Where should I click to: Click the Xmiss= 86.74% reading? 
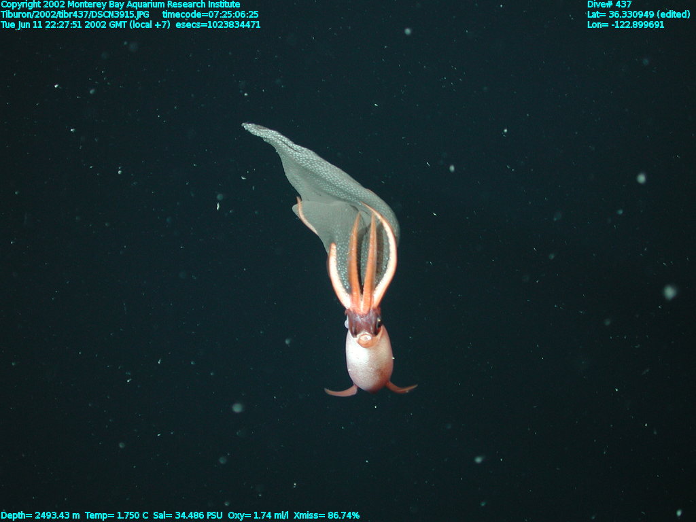(326, 515)
